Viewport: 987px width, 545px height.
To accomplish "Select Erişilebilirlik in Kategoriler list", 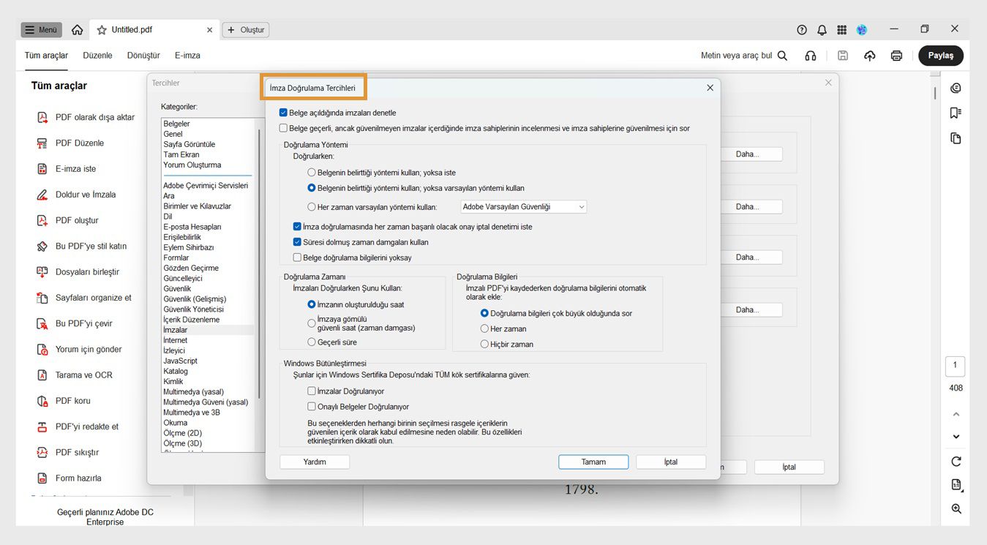I will [182, 237].
